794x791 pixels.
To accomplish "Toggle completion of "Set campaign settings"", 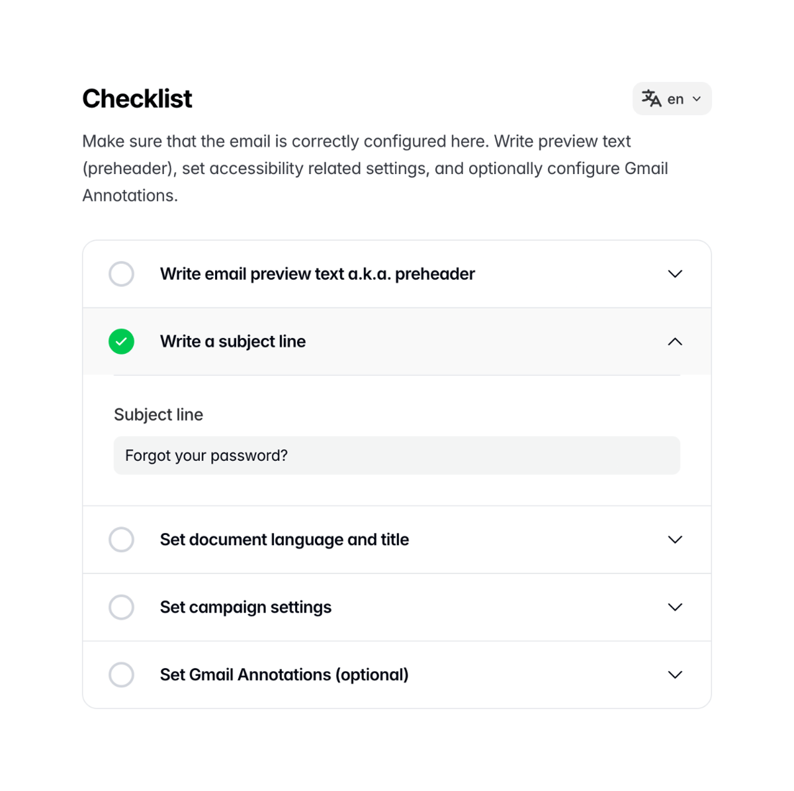I will tap(121, 607).
